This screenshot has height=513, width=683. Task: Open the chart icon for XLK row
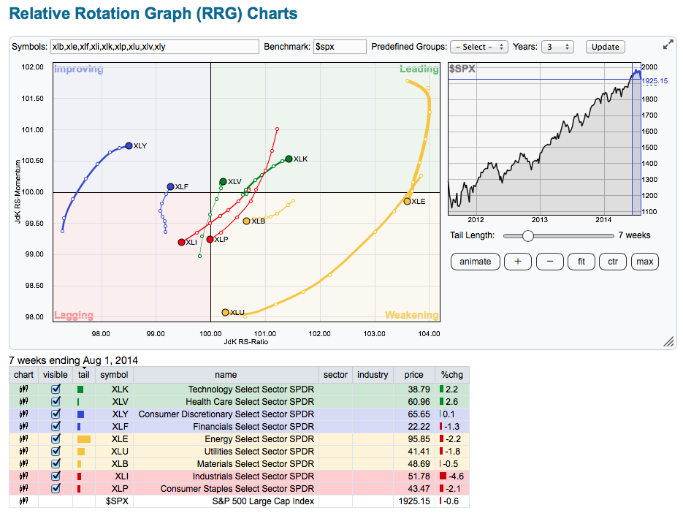tap(23, 389)
